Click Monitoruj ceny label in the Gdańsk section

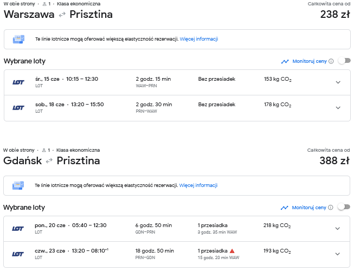tap(309, 208)
